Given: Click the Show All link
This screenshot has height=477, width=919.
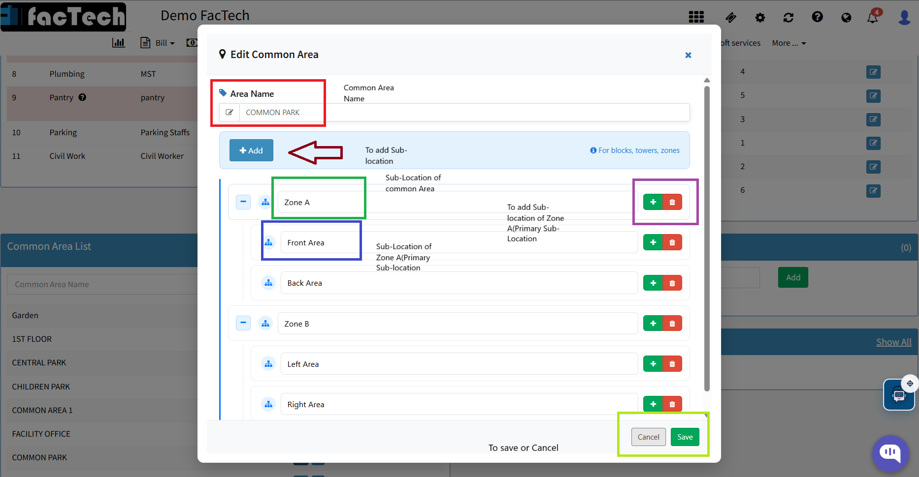Looking at the screenshot, I should coord(893,342).
